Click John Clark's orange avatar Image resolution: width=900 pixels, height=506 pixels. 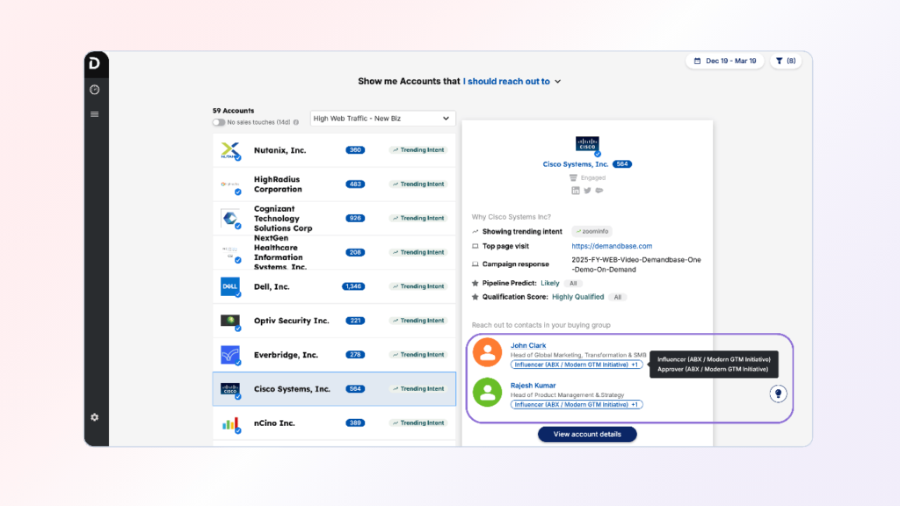487,352
